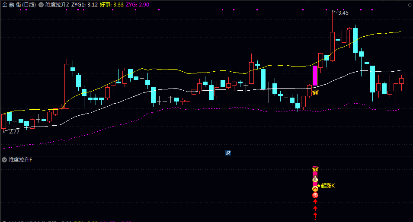This screenshot has height=222, width=413.
Task: Click the 金融街(日线) stock title
Action: pyautogui.click(x=19, y=5)
